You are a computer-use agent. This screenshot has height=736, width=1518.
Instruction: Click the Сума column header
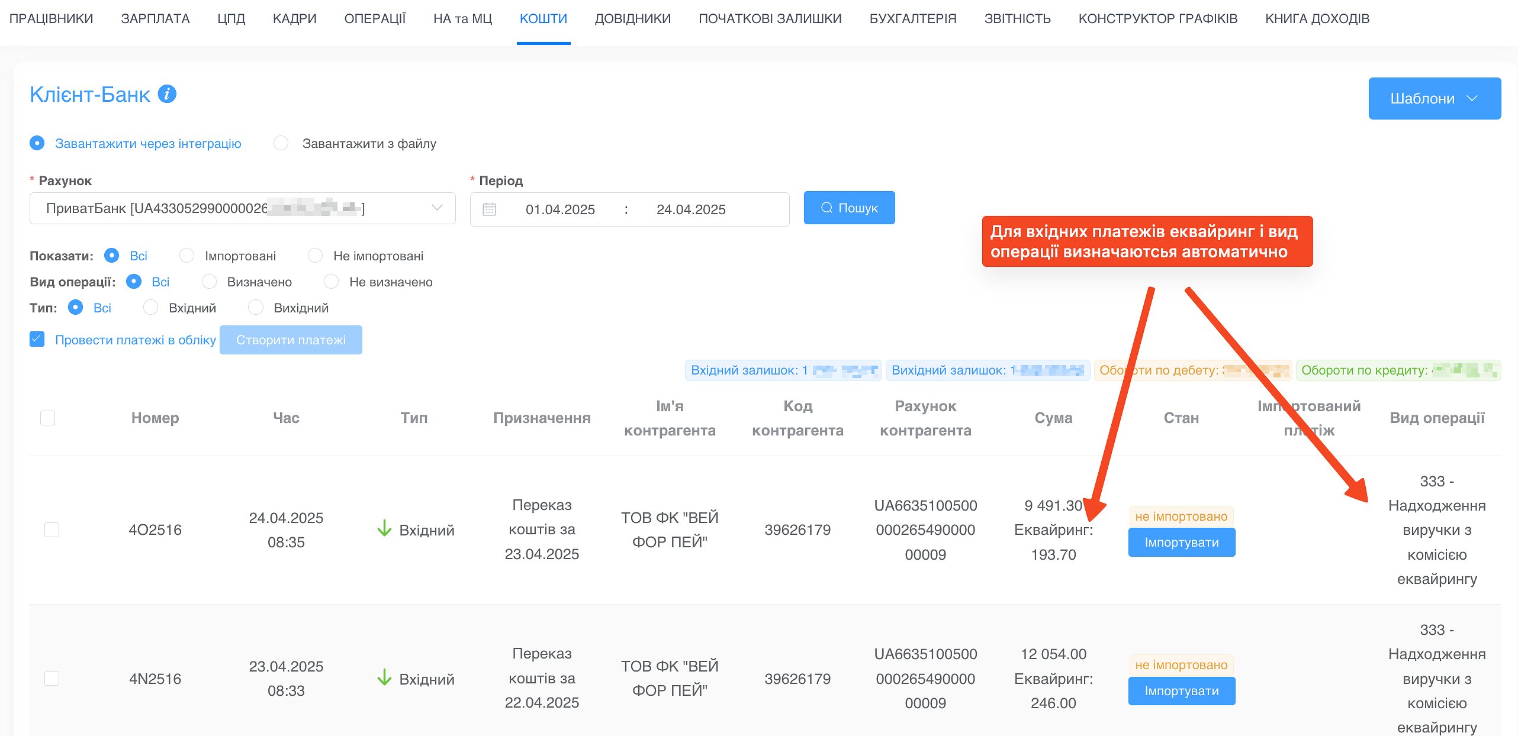(x=1053, y=418)
